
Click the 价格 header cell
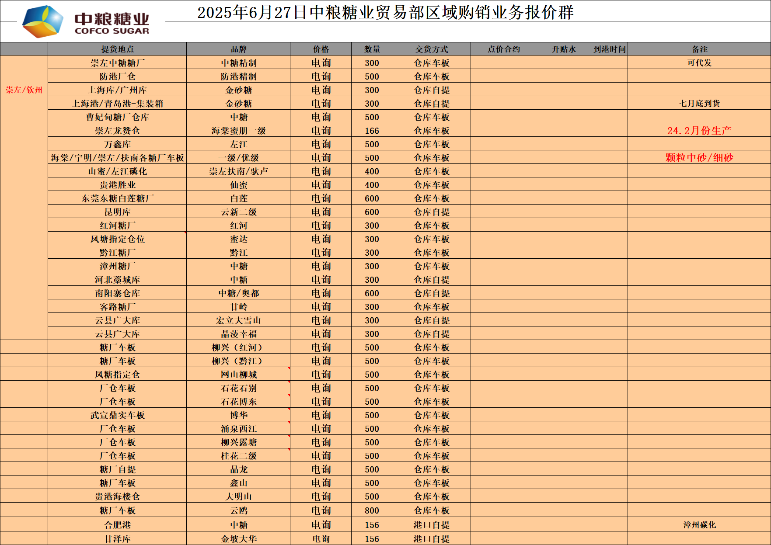pyautogui.click(x=321, y=49)
